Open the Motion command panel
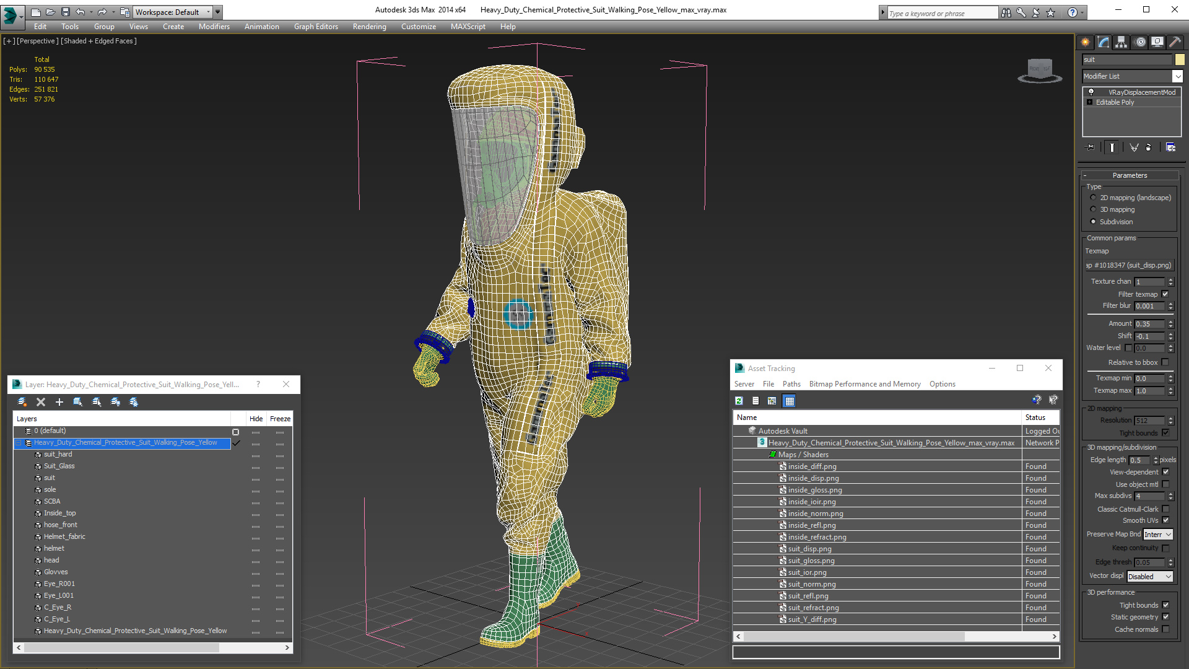 (x=1140, y=42)
